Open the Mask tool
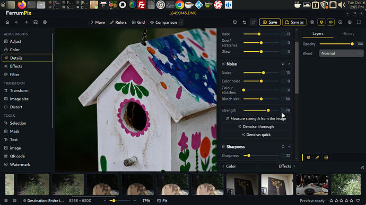This screenshot has width=366, height=205. [x=27, y=132]
